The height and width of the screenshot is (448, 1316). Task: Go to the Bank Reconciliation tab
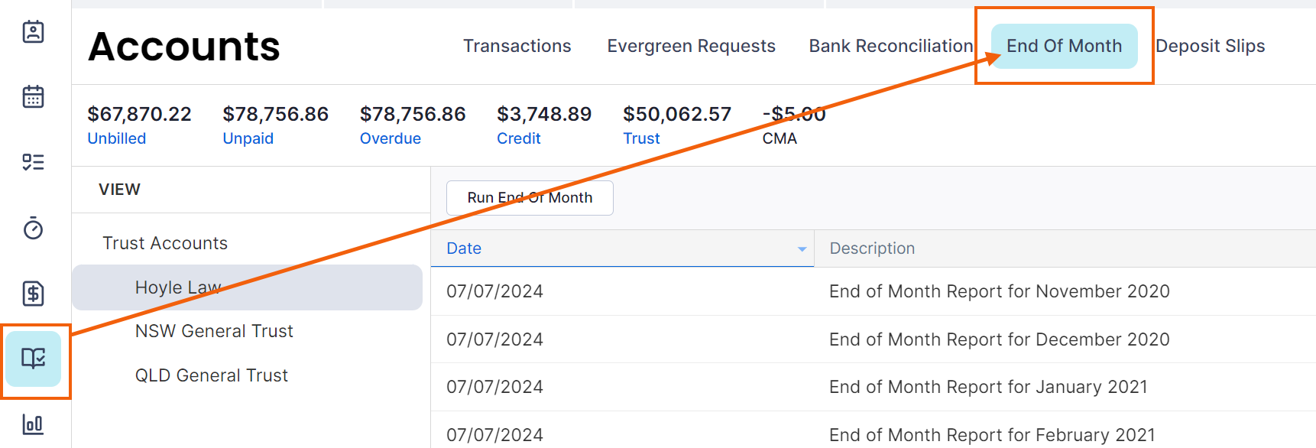[890, 46]
